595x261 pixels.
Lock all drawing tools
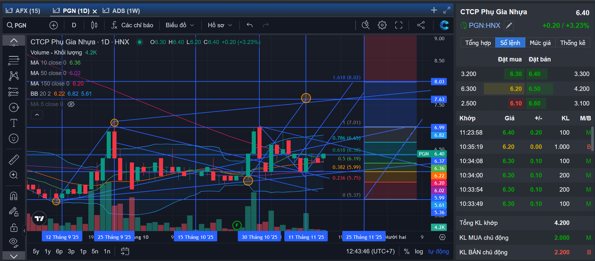coord(14,227)
